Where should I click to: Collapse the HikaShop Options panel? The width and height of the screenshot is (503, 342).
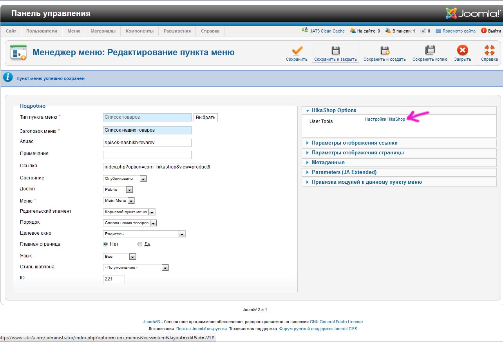(x=334, y=110)
